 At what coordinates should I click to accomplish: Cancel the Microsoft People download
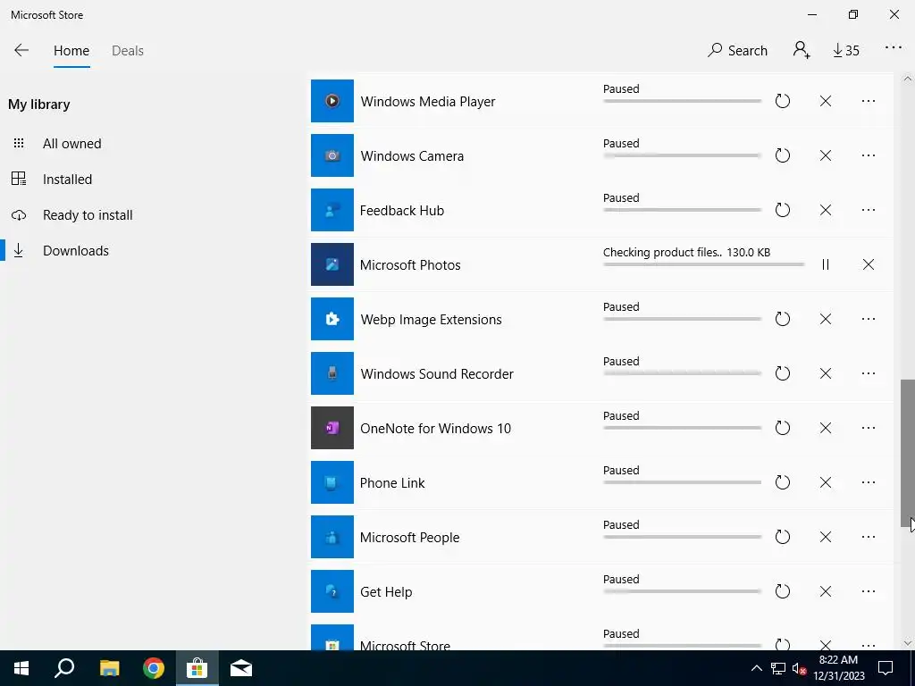coord(825,537)
